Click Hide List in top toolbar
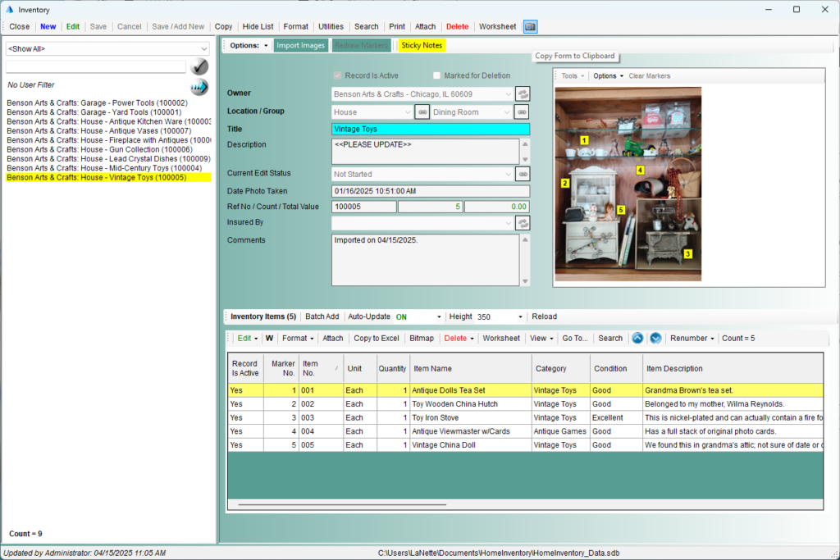The image size is (840, 560). (x=258, y=27)
